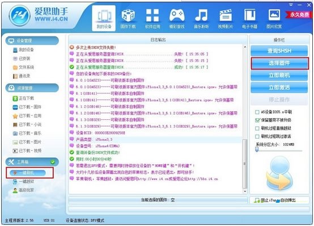The height and width of the screenshot is (226, 314).
Task: Switch to the music note tab
Action: (201, 18)
